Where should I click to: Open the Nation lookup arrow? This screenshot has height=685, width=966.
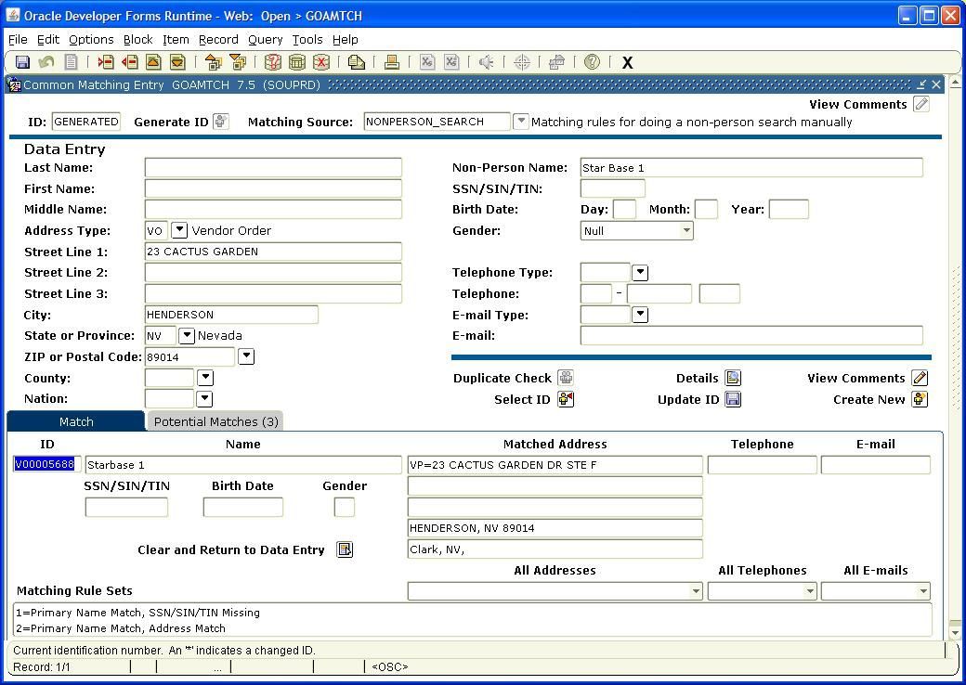coord(205,399)
